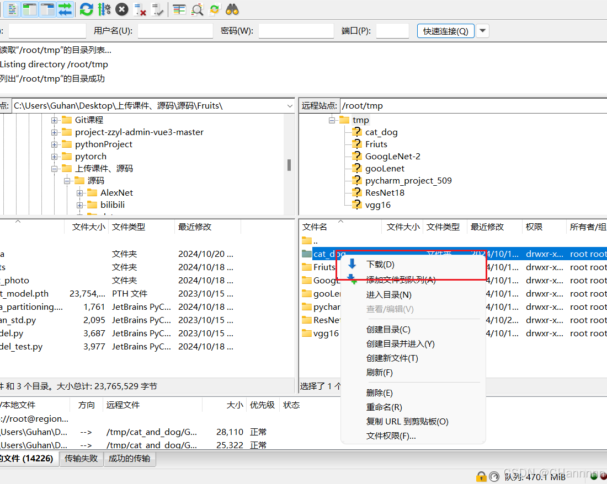Image resolution: width=607 pixels, height=484 pixels.
Task: Toggle the local directory tree view
Action: coord(29,9)
